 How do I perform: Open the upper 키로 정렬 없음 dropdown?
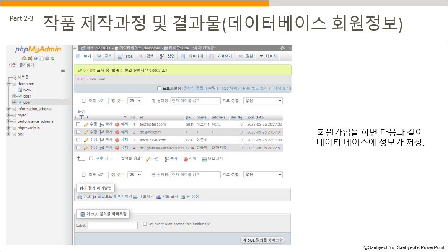tap(263, 101)
